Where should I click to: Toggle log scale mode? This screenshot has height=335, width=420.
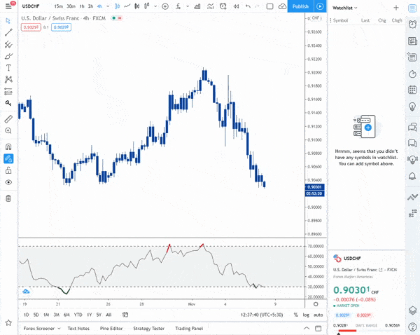pyautogui.click(x=306, y=315)
